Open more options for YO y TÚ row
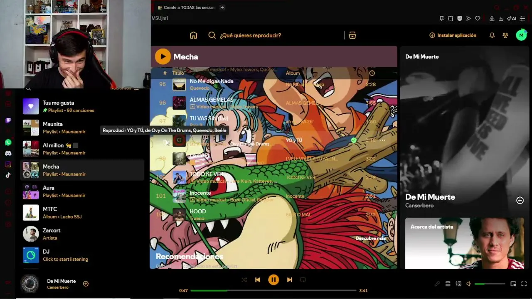This screenshot has width=532, height=299. [x=382, y=140]
